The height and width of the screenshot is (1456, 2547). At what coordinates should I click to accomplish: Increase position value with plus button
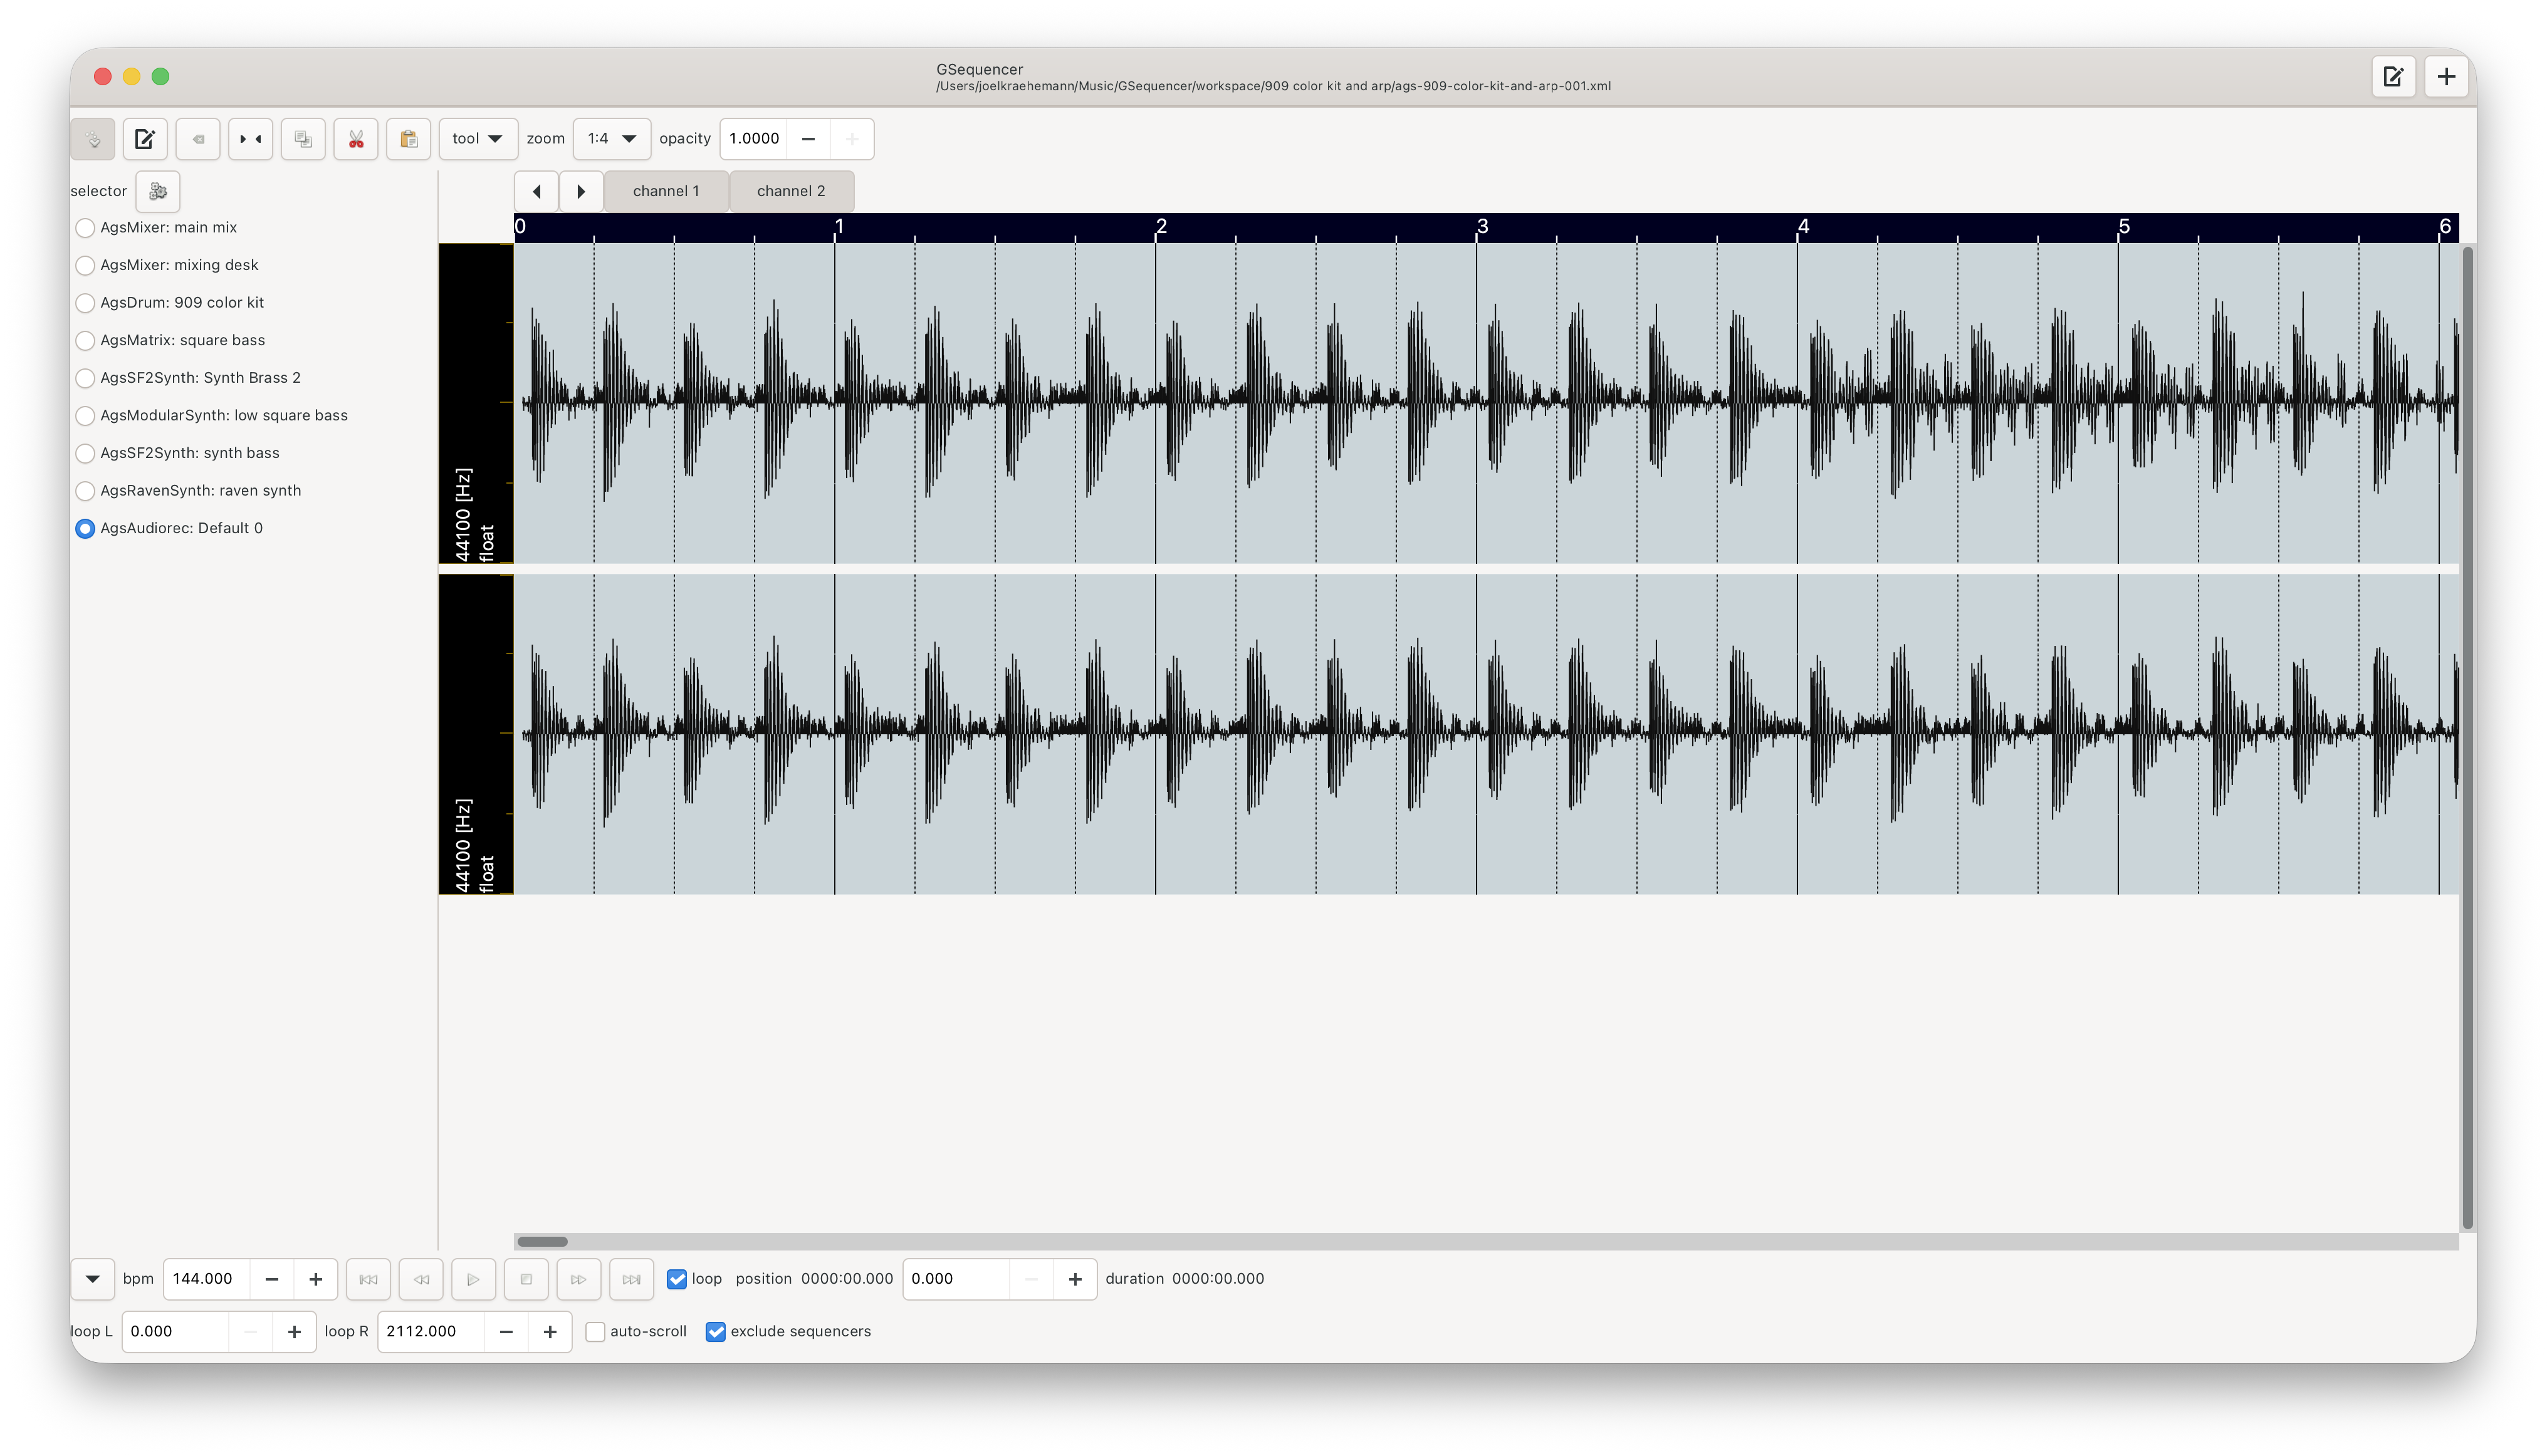click(x=1075, y=1279)
